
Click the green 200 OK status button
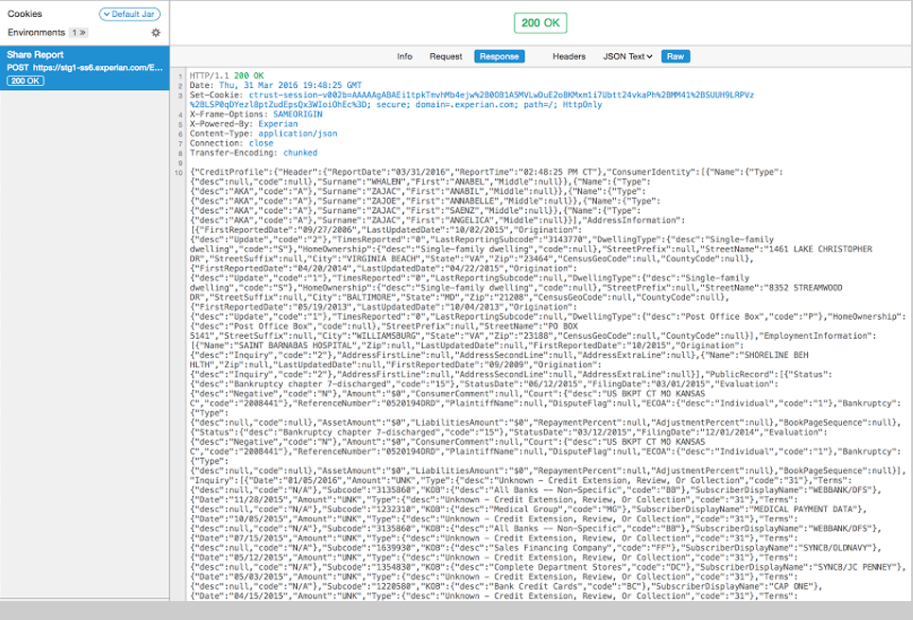(x=541, y=23)
